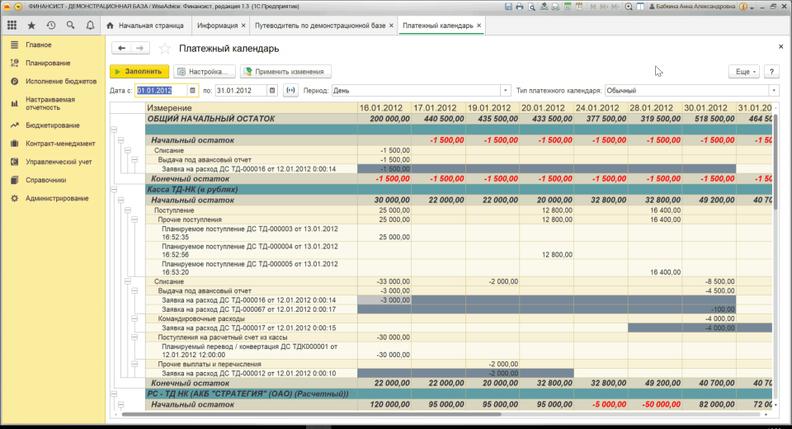The height and width of the screenshot is (429, 792).
Task: Open notifications bell icon
Action: tap(90, 26)
